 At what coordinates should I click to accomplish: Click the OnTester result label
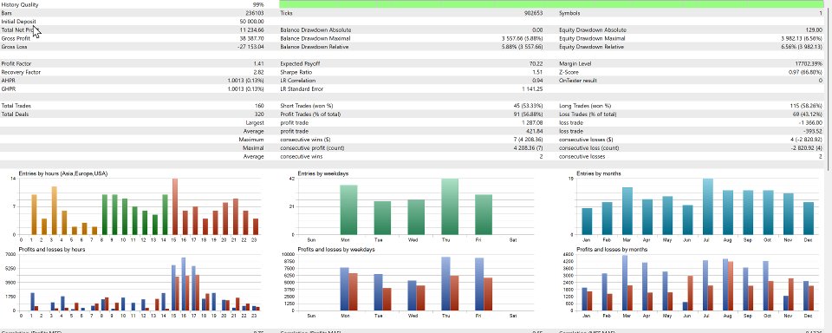point(578,81)
